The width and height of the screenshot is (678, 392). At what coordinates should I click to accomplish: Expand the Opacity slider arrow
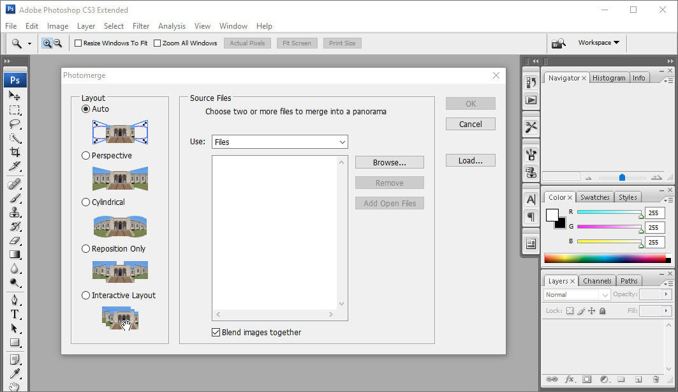(666, 294)
